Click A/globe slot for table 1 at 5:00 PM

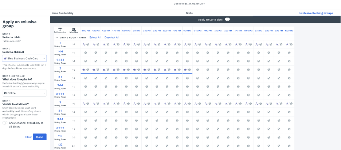tap(126, 44)
